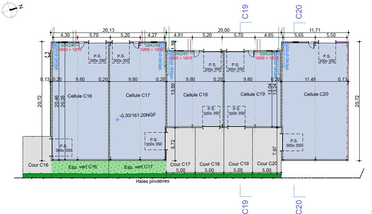Image resolution: width=372 pixels, height=214 pixels.
Task: Pick the Cellule C19 room label
Action: tap(253, 94)
